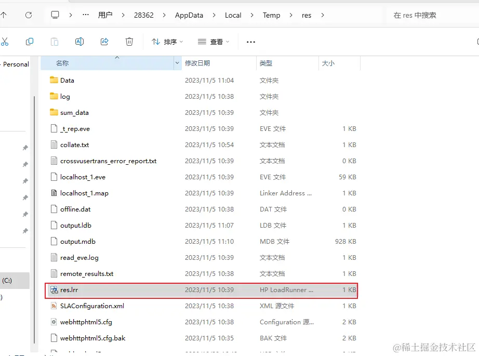Click the Up arrow navigation button

(x=4, y=15)
